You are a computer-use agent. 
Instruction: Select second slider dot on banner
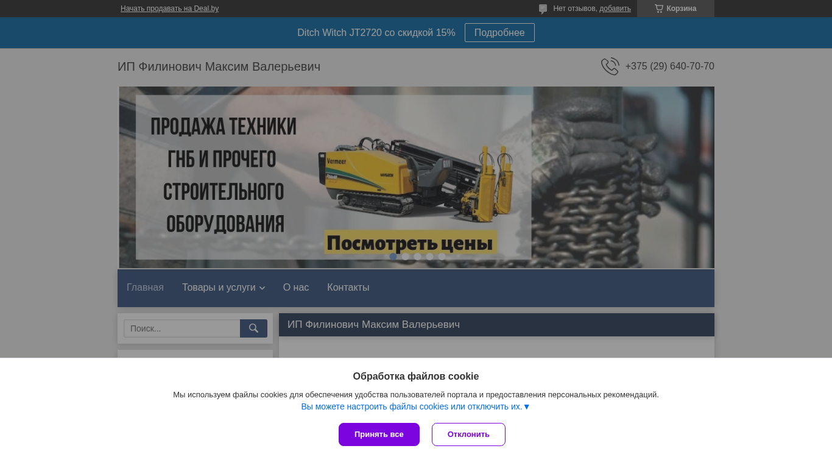tap(405, 257)
